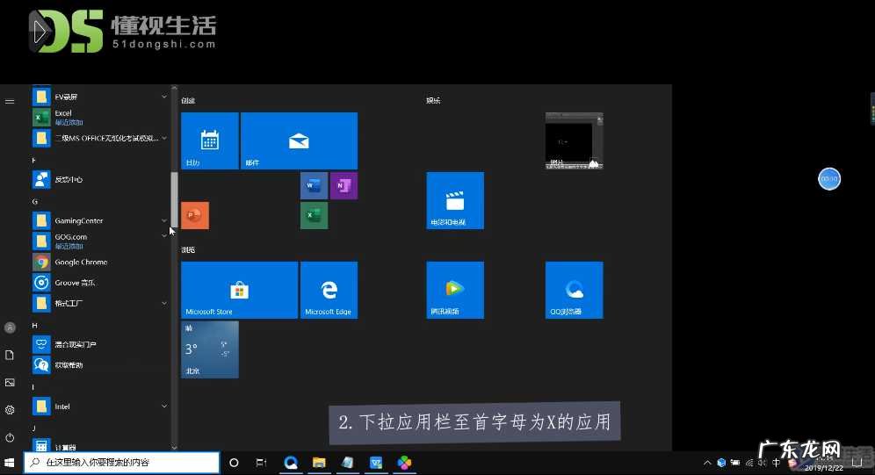Screen dimensions: 875x475
Task: Open File Explorer from the taskbar
Action: click(x=319, y=463)
